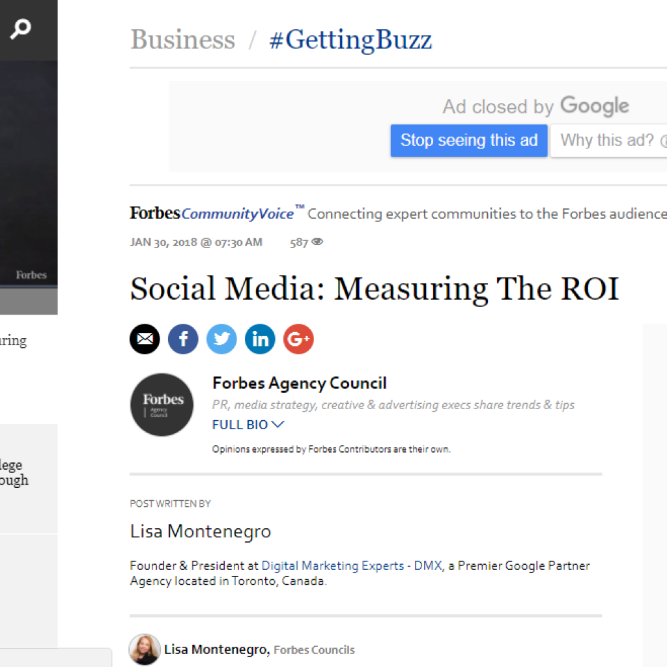Click the Why this ad? button
The image size is (667, 667).
609,141
